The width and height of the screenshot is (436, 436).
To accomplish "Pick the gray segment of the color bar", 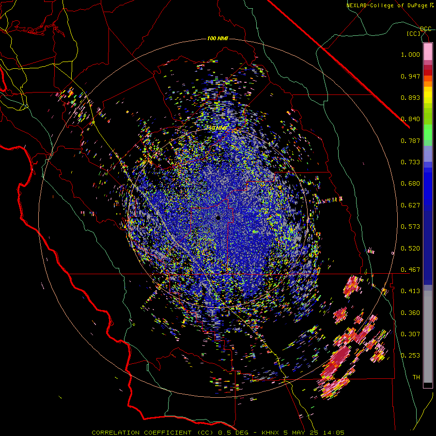I will (428, 337).
